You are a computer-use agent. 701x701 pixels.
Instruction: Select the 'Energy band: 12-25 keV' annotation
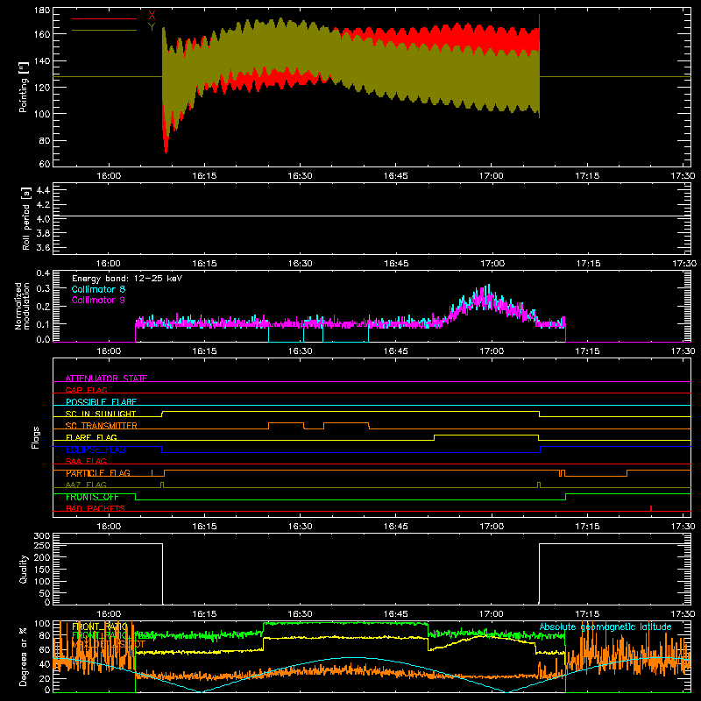[x=127, y=279]
